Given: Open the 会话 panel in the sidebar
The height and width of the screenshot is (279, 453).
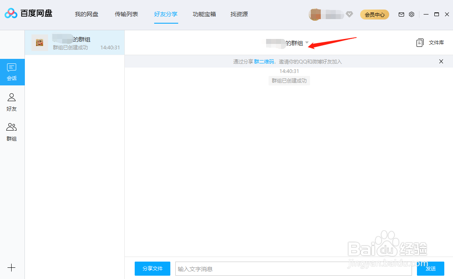Looking at the screenshot, I should [12, 72].
